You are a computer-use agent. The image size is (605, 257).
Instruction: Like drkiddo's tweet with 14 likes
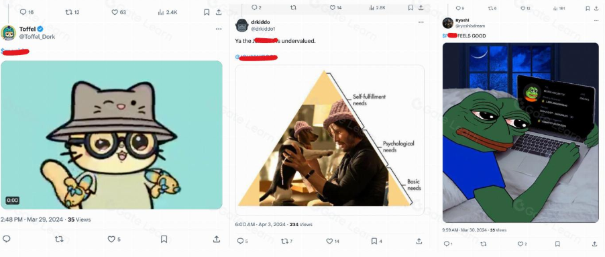tap(333, 241)
